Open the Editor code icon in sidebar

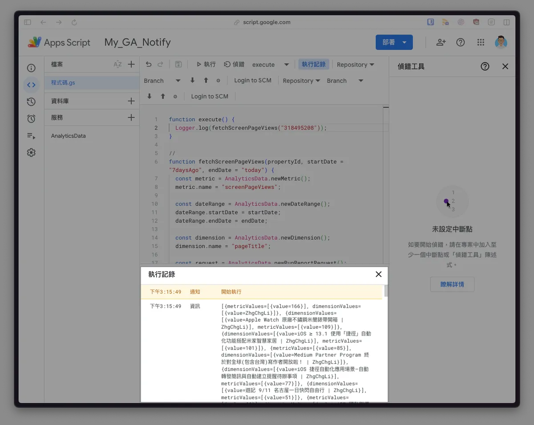pyautogui.click(x=31, y=85)
